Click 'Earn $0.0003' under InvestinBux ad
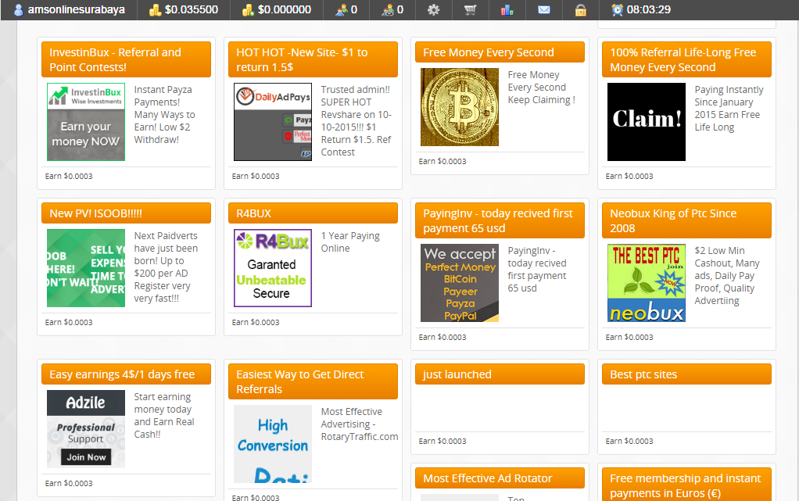Screen dimensions: 799x501 coord(69,177)
